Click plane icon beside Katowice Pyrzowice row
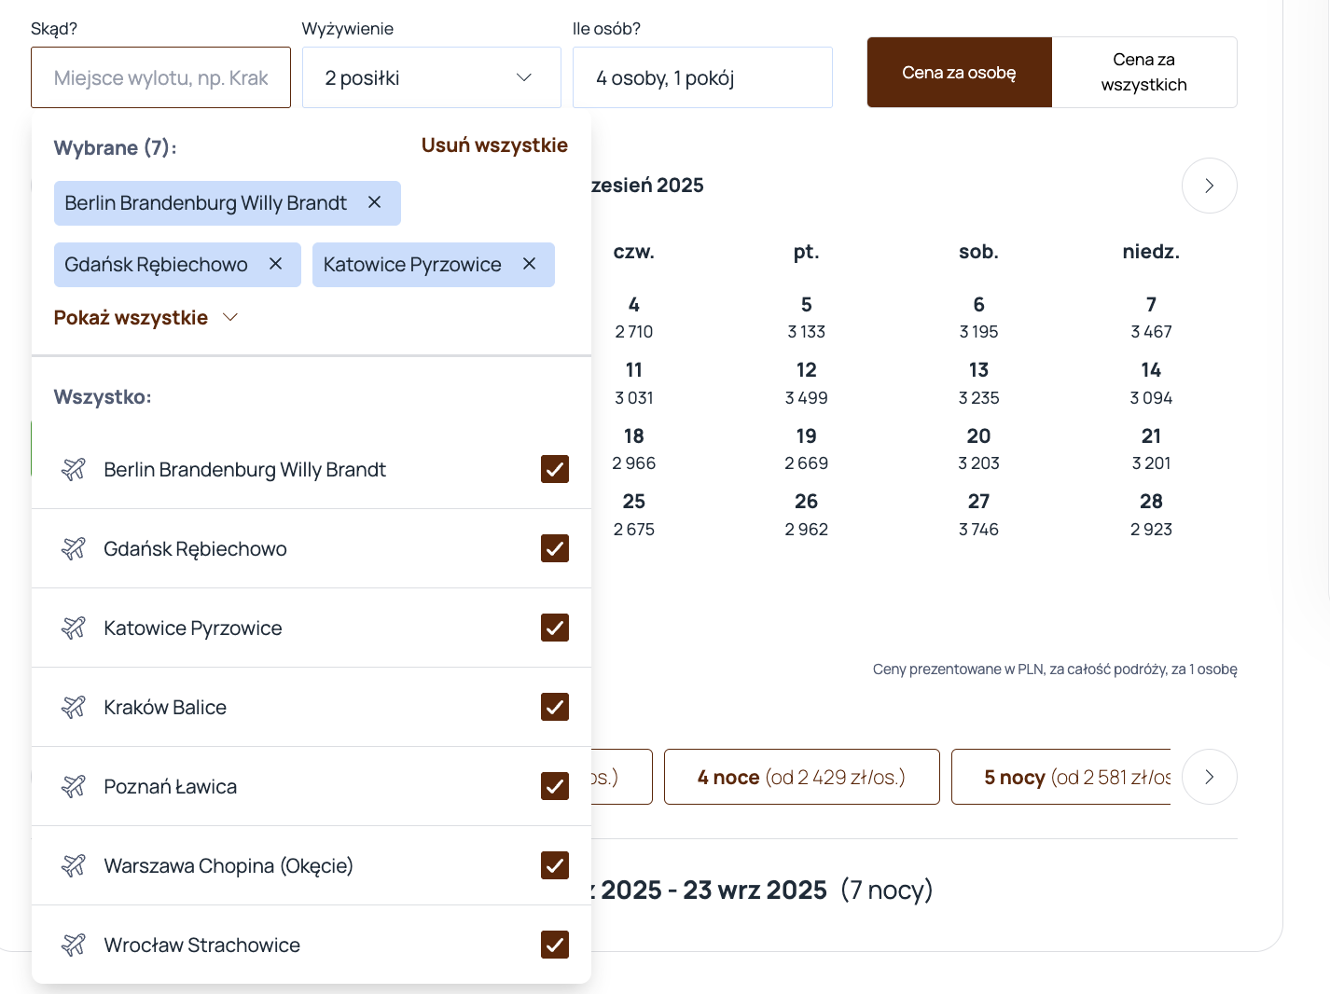 pos(74,628)
